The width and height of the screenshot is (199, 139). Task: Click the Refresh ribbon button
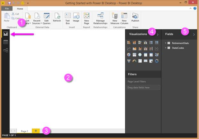click(57, 17)
